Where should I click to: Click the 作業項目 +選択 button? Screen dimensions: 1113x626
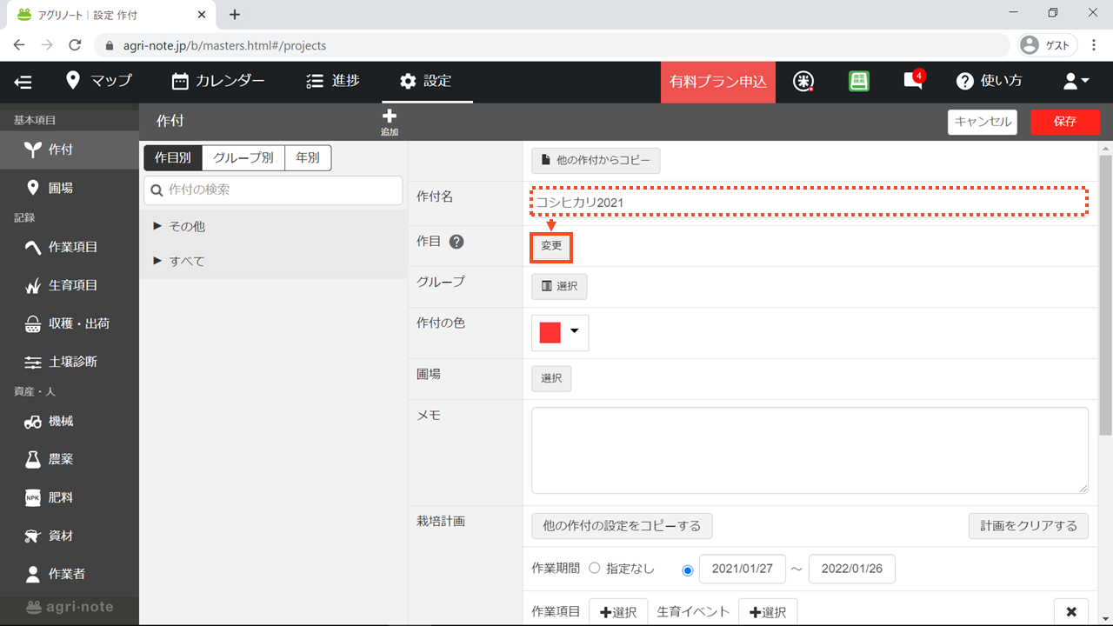pos(618,612)
